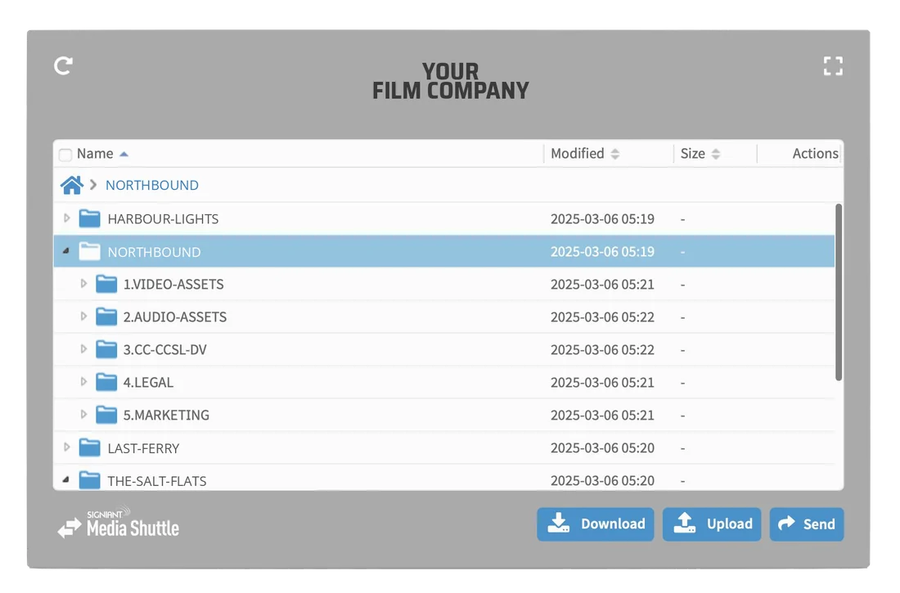Image resolution: width=900 pixels, height=593 pixels.
Task: Click the modified date of HARBOUR-LIGHTS
Action: point(602,219)
